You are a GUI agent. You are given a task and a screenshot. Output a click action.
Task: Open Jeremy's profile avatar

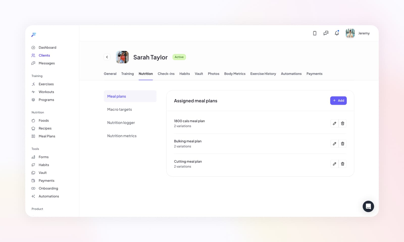point(350,33)
